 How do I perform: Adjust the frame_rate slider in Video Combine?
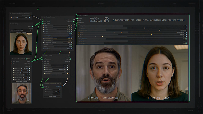click(x=132, y=26)
